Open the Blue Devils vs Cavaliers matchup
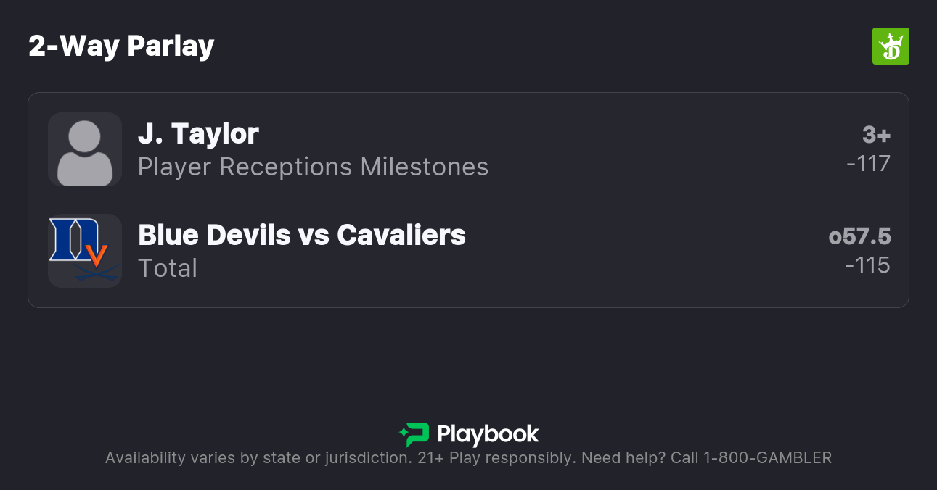The height and width of the screenshot is (490, 937). click(x=302, y=236)
